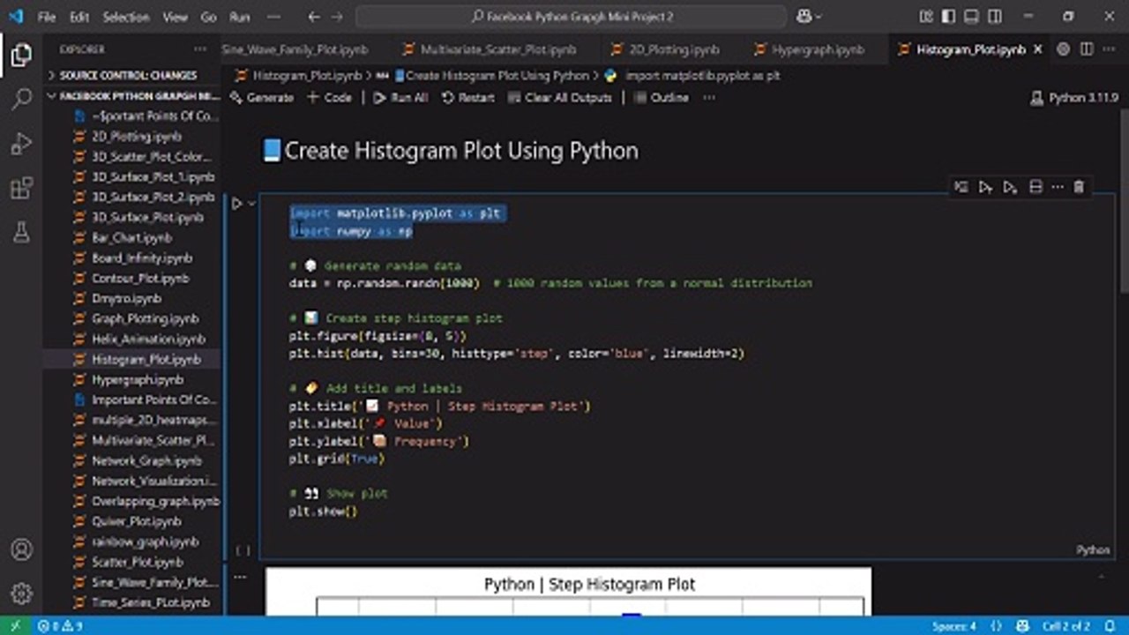Open the Run menu

pos(239,17)
